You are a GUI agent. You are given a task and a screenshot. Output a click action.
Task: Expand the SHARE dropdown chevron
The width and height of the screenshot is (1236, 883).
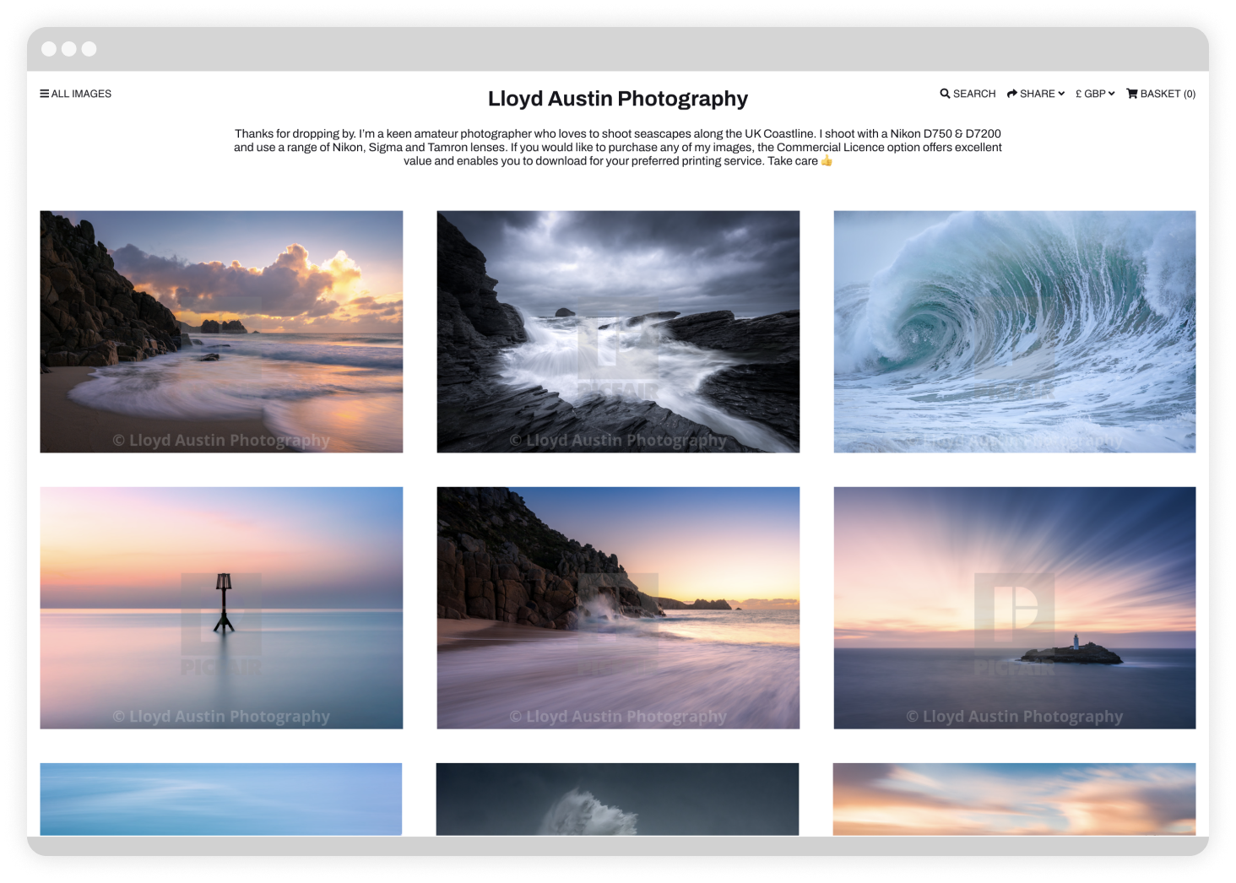[x=1060, y=94]
